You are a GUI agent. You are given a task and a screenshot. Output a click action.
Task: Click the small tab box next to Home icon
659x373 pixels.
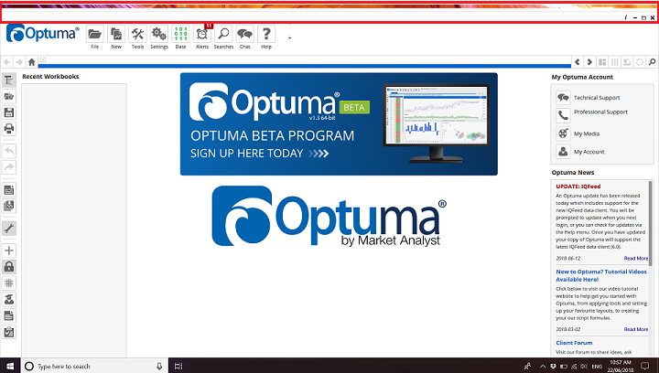pos(43,59)
